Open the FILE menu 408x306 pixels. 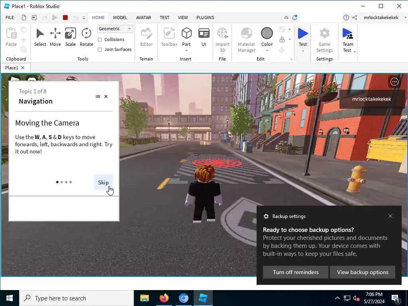tap(10, 18)
